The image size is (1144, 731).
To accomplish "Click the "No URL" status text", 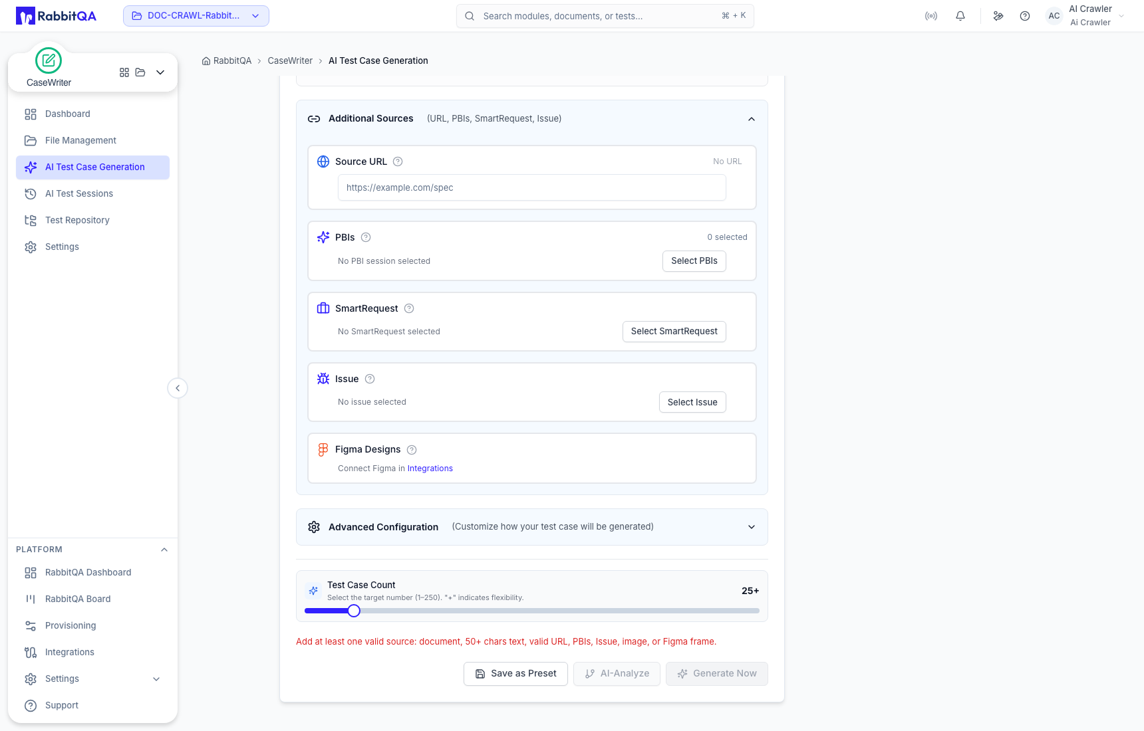I will pos(727,161).
